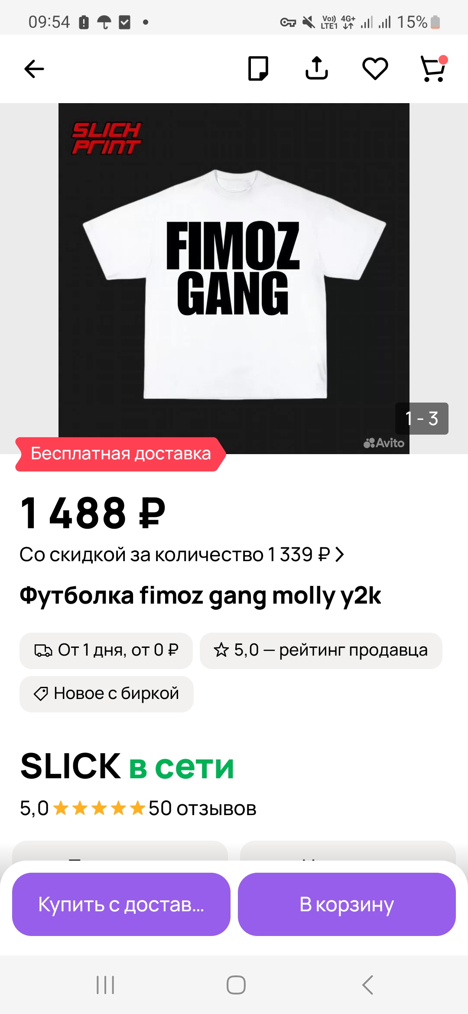Tap the five-star rating row
The image size is (468, 1014).
click(99, 808)
